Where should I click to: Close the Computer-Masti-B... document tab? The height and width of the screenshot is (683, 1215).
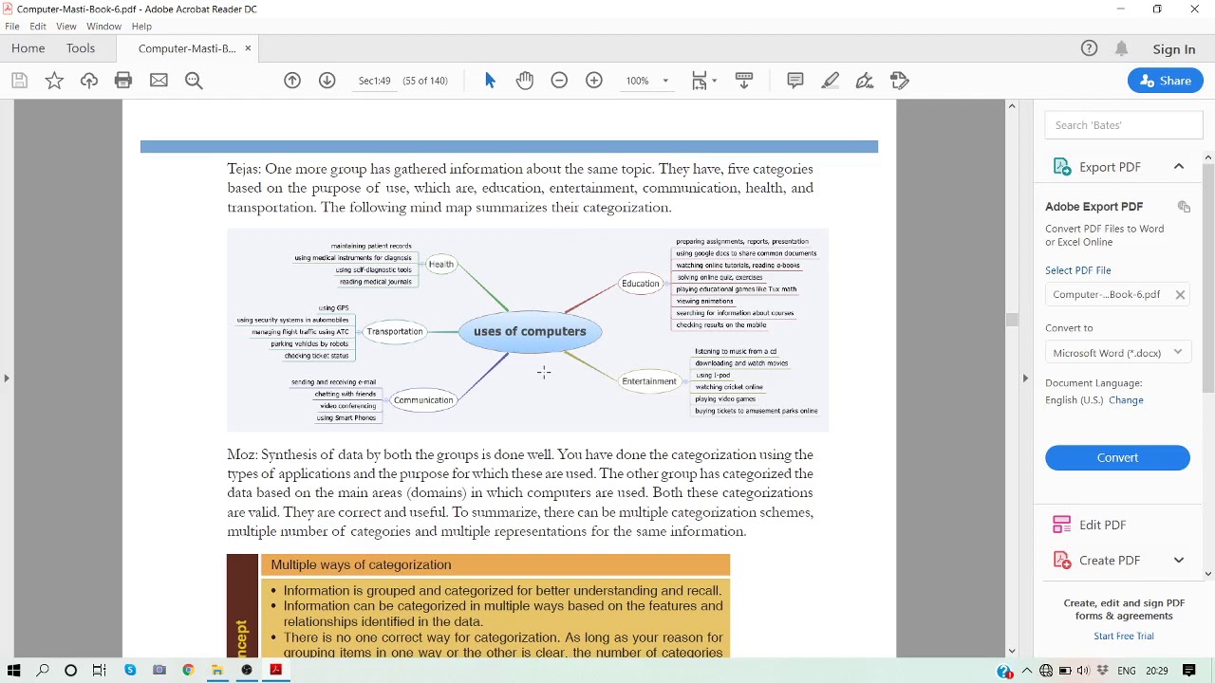[x=248, y=48]
